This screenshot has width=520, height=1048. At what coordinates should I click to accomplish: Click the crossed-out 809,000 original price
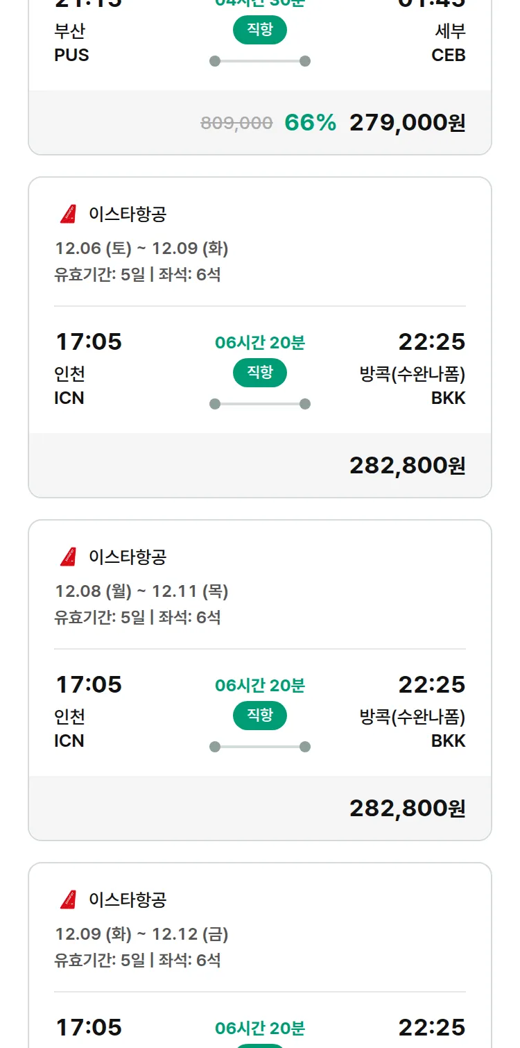click(236, 124)
